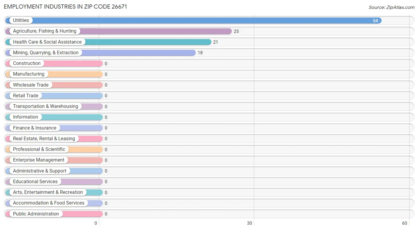Image resolution: width=418 pixels, height=230 pixels.
Task: Click the Source: ZipAtlas.com text
Action: click(x=392, y=7)
